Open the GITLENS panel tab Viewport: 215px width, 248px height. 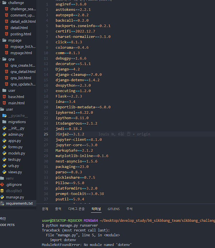(x=114, y=209)
